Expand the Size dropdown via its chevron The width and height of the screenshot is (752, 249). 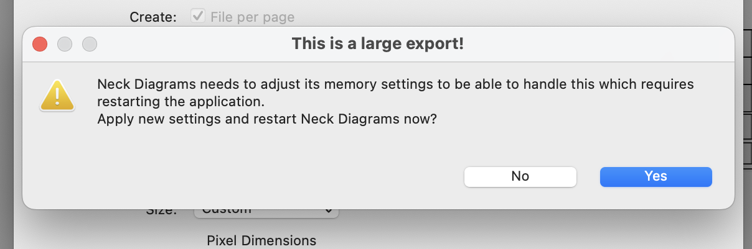329,211
